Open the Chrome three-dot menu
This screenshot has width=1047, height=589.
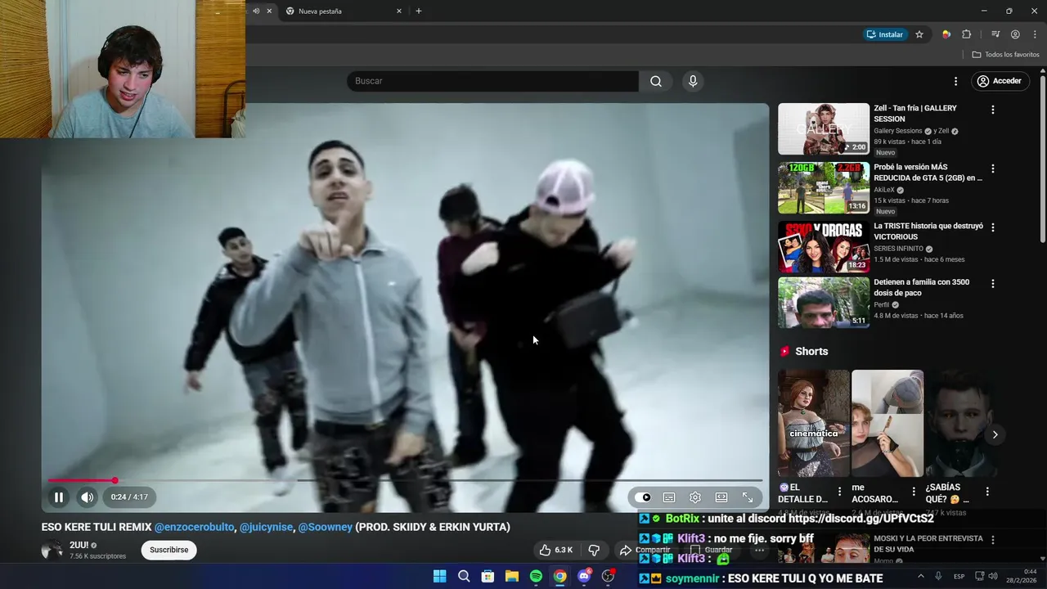coord(1035,34)
